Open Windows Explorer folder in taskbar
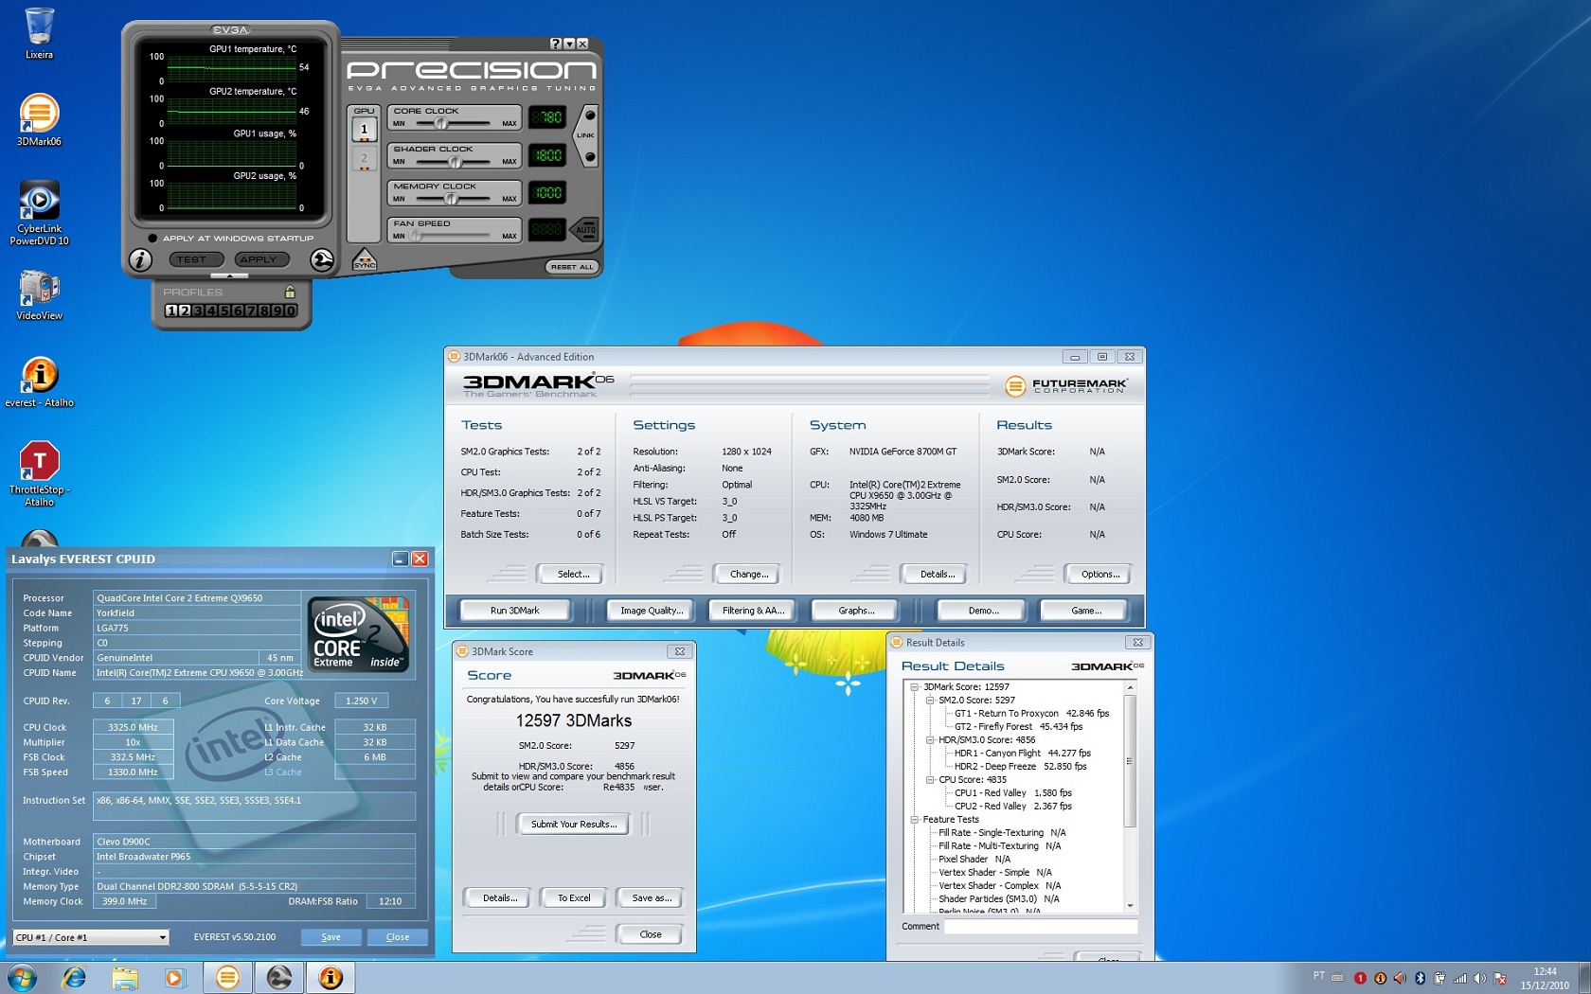Image resolution: width=1591 pixels, height=994 pixels. coord(124,977)
